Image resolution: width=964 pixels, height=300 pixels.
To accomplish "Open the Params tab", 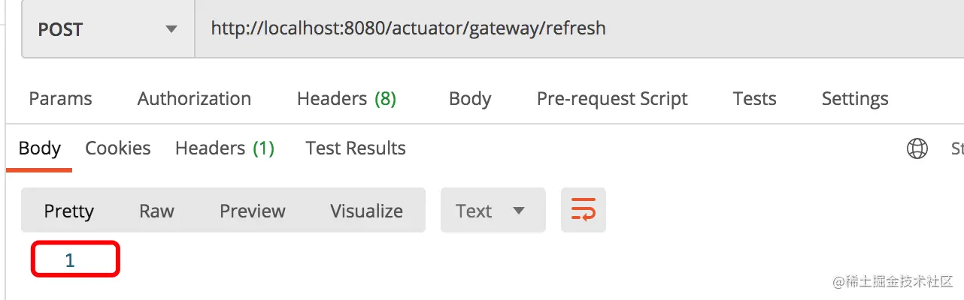I will click(60, 99).
